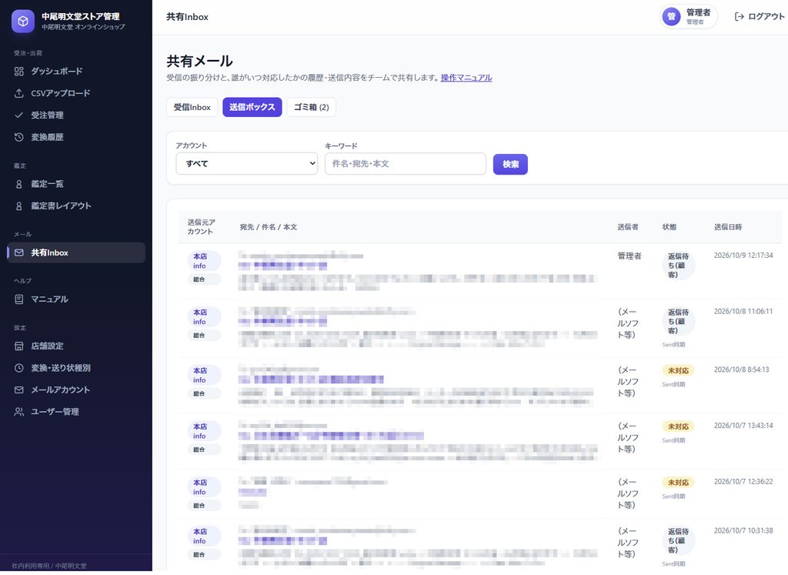Click the 状態 column header
Viewport: 788px width, 575px height.
(669, 227)
